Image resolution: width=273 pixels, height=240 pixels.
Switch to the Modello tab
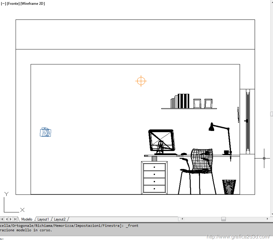point(27,219)
